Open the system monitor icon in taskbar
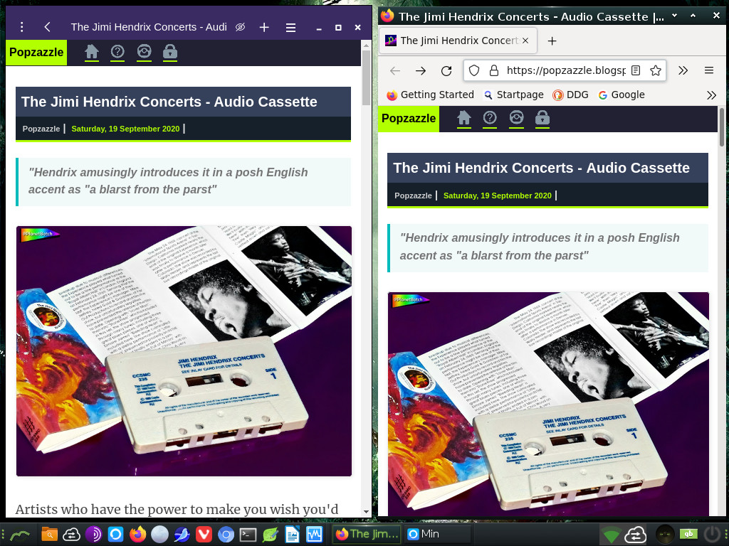Image resolution: width=729 pixels, height=546 pixels. pos(314,535)
